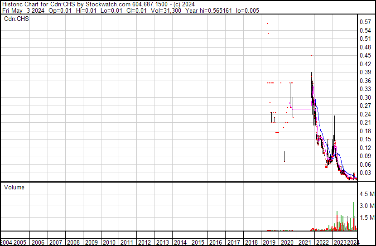Select the 0.45 price axis value
The image size is (376, 246).
(x=365, y=55)
